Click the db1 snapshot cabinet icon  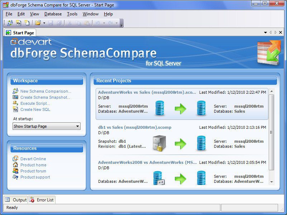point(159,143)
